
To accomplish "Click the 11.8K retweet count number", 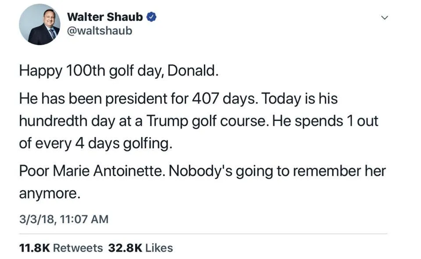I will [x=34, y=248].
